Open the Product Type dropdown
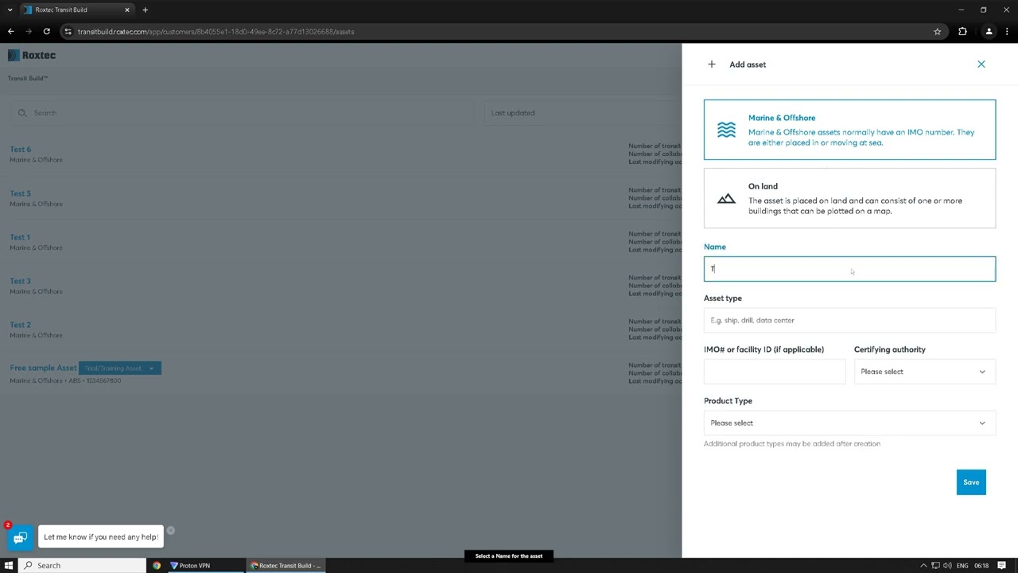Screen dimensions: 1018x573 click(x=849, y=423)
